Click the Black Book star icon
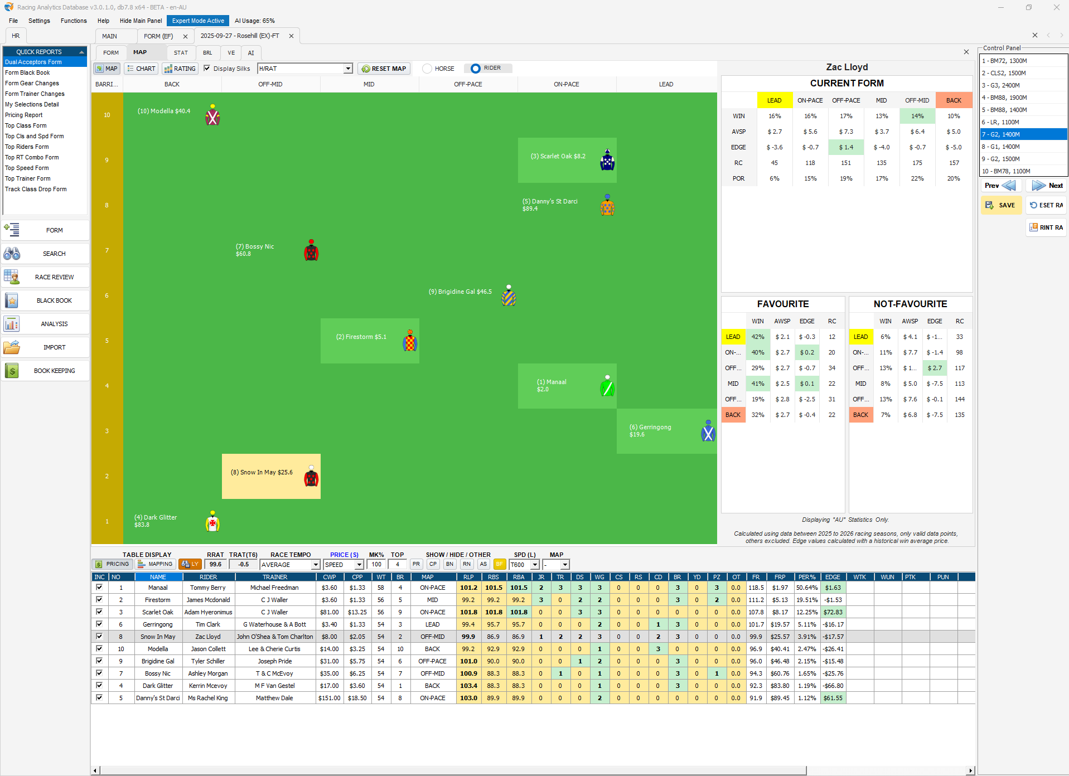This screenshot has height=776, width=1069. [12, 300]
